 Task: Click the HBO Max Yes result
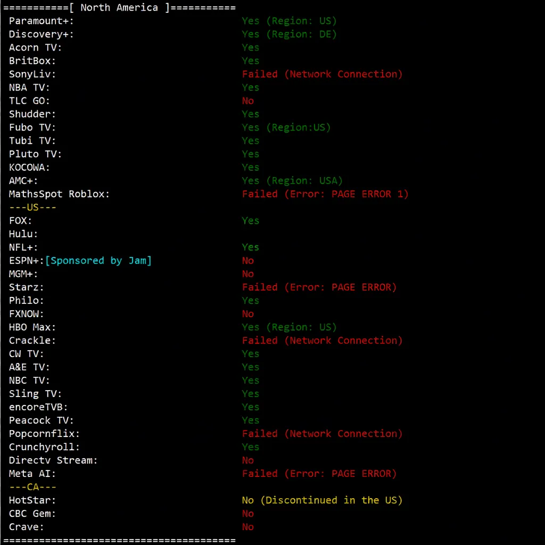click(x=290, y=327)
